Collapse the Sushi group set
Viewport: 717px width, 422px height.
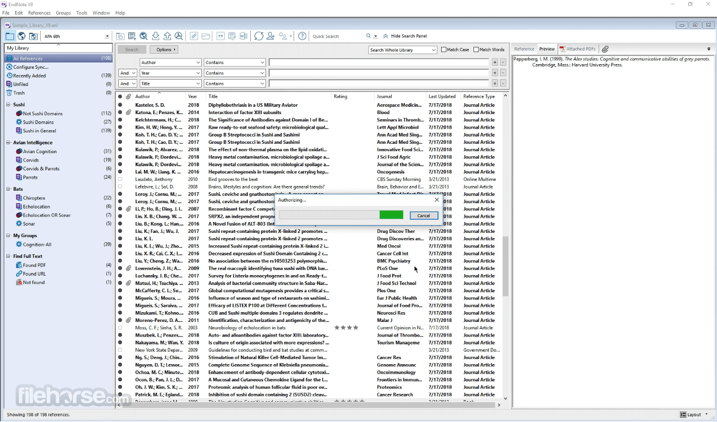point(8,105)
